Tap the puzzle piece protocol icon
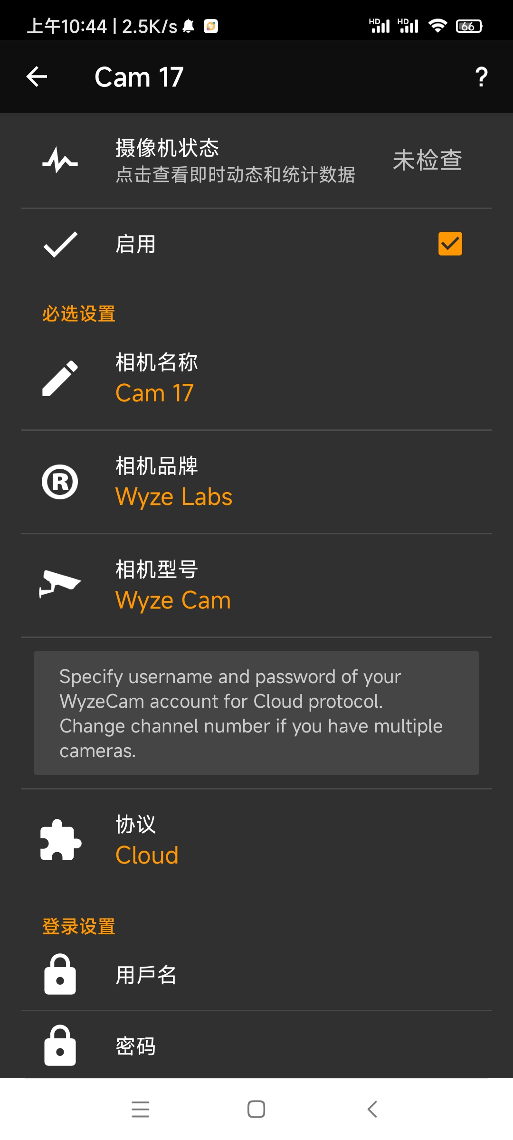Image resolution: width=513 pixels, height=1140 pixels. 60,840
